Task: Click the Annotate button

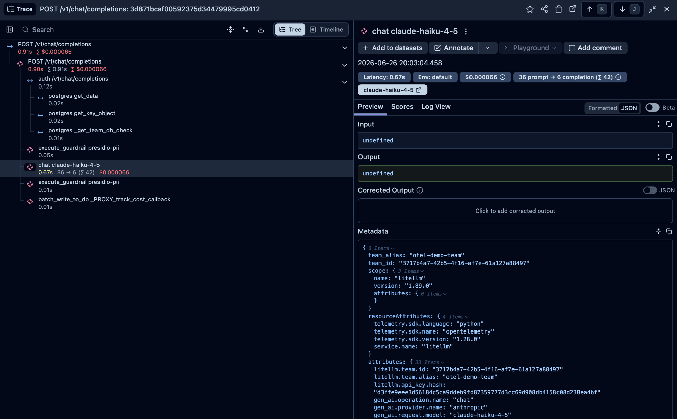Action: pyautogui.click(x=454, y=48)
